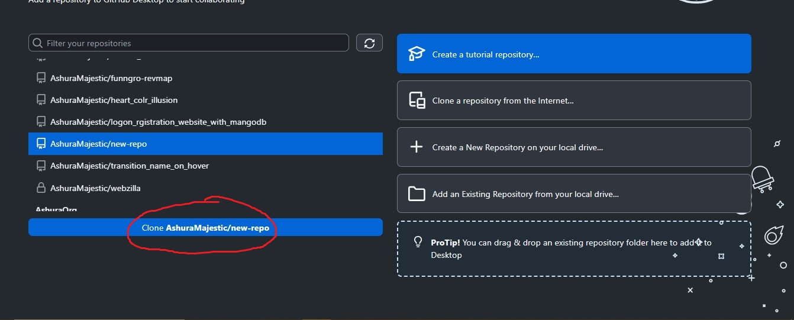Select private AshuraMajestic/webzilla repository
This screenshot has height=320, width=794.
click(x=205, y=188)
